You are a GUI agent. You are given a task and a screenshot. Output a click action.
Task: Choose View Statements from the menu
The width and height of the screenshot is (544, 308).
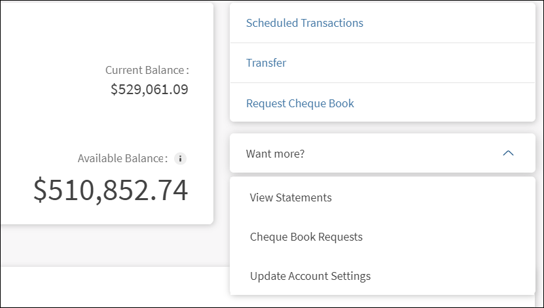291,197
